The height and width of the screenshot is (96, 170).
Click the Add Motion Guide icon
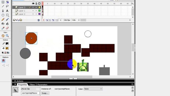coord(18,20)
